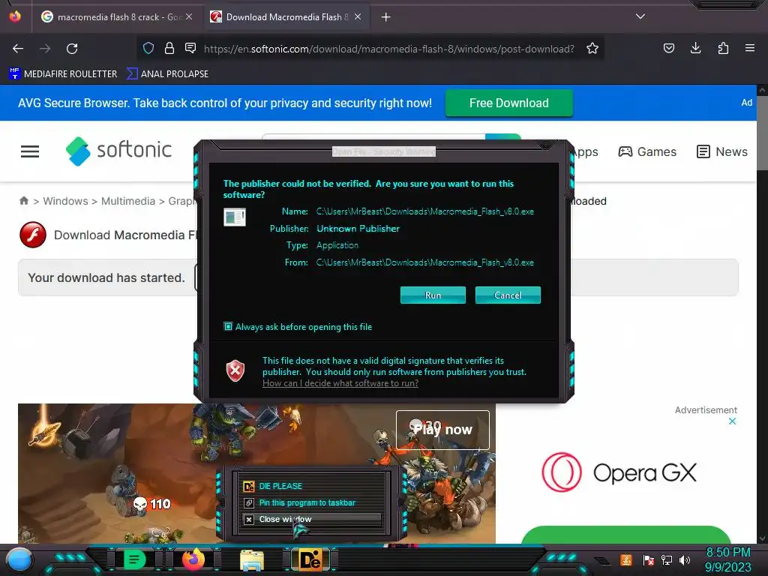Open the extensions puzzle icon
768x576 pixels.
tap(723, 48)
